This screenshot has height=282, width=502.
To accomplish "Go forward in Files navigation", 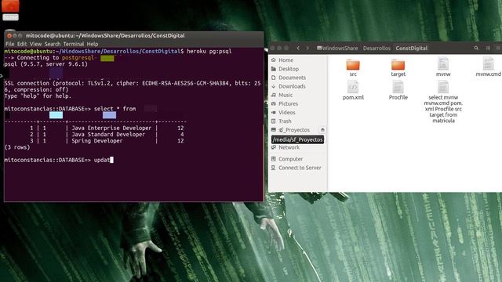I will 307,48.
